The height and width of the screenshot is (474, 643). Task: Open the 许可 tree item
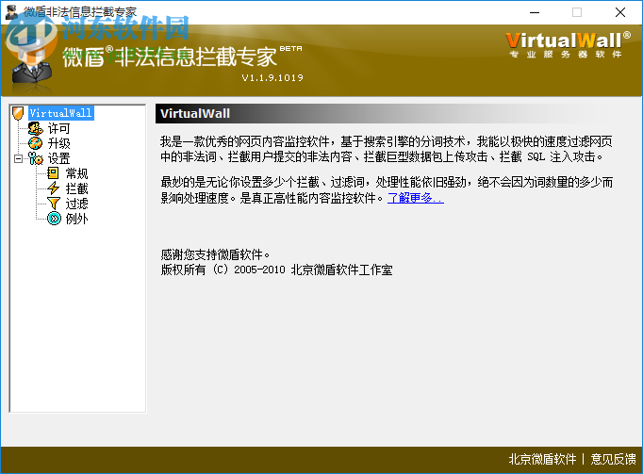(x=58, y=128)
